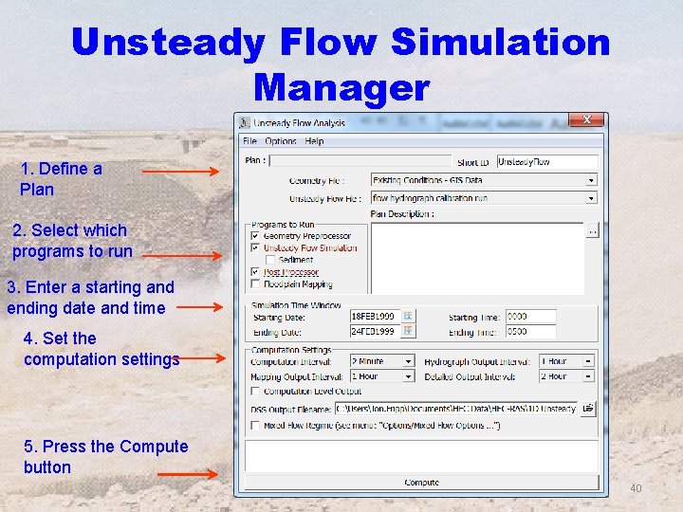Click the Ending Date field 24FEB1999
Image resolution: width=683 pixels, height=512 pixels.
coord(375,331)
